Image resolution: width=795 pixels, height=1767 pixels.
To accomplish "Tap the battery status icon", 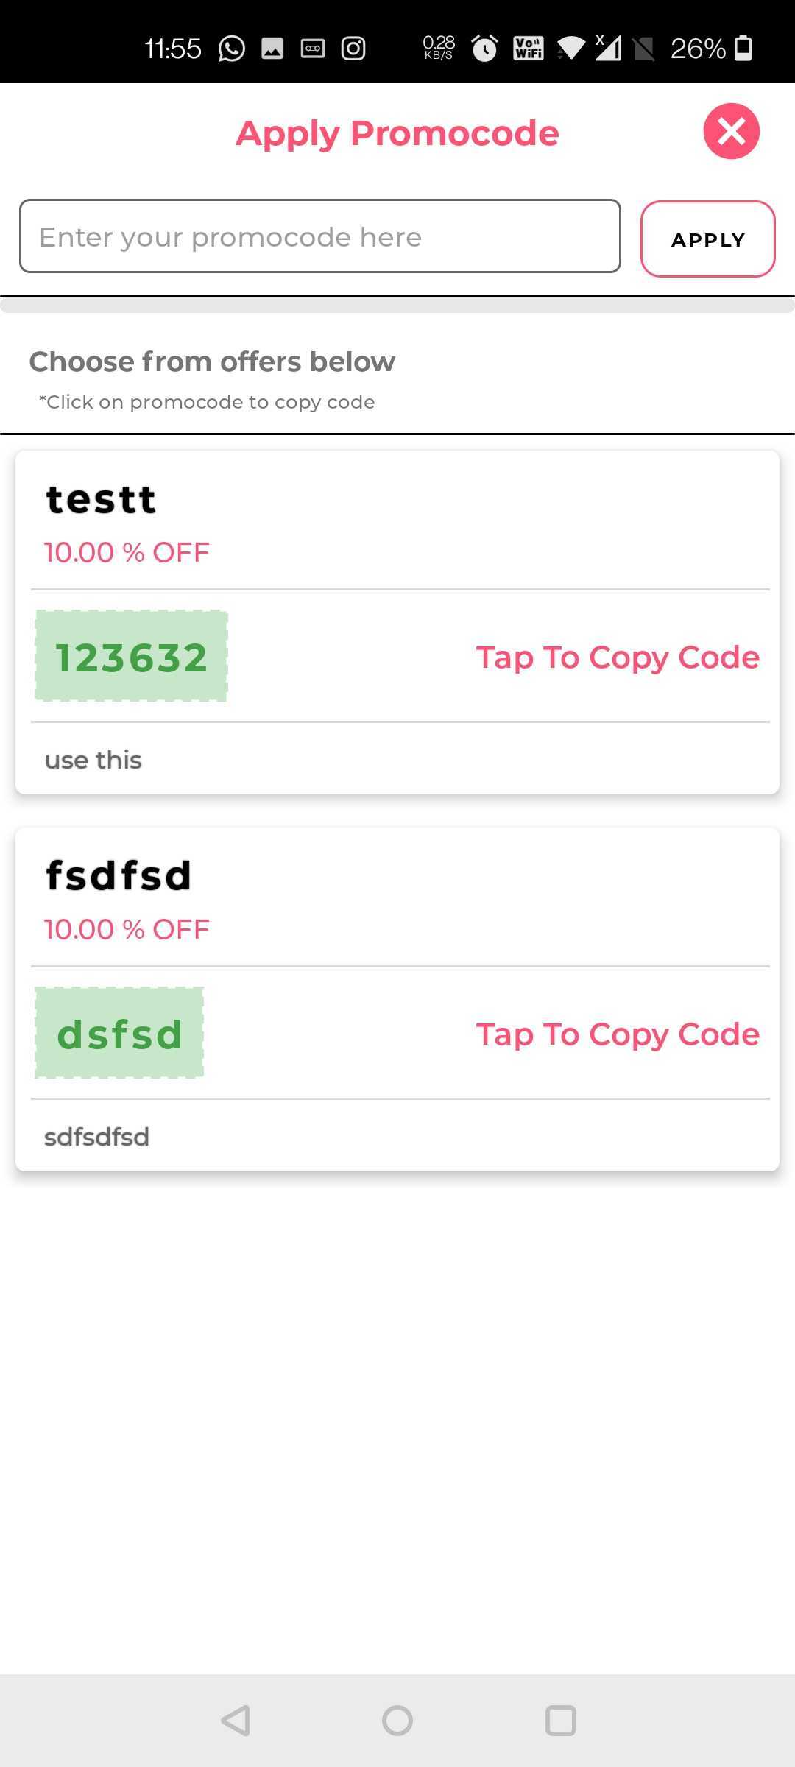I will pyautogui.click(x=743, y=48).
